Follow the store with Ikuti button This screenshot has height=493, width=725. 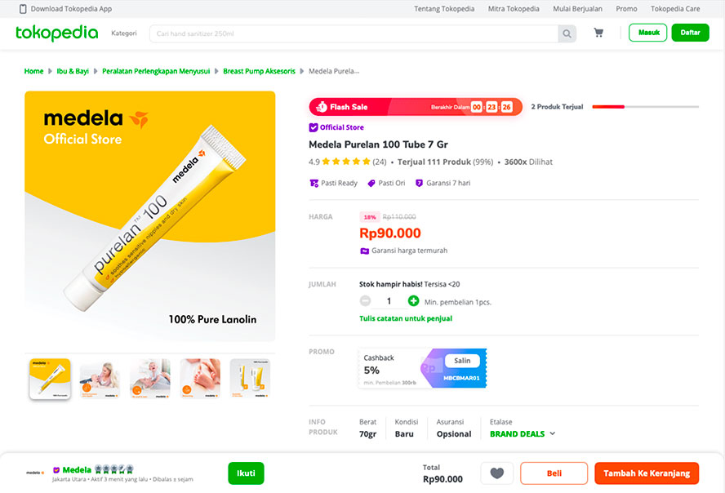point(246,473)
